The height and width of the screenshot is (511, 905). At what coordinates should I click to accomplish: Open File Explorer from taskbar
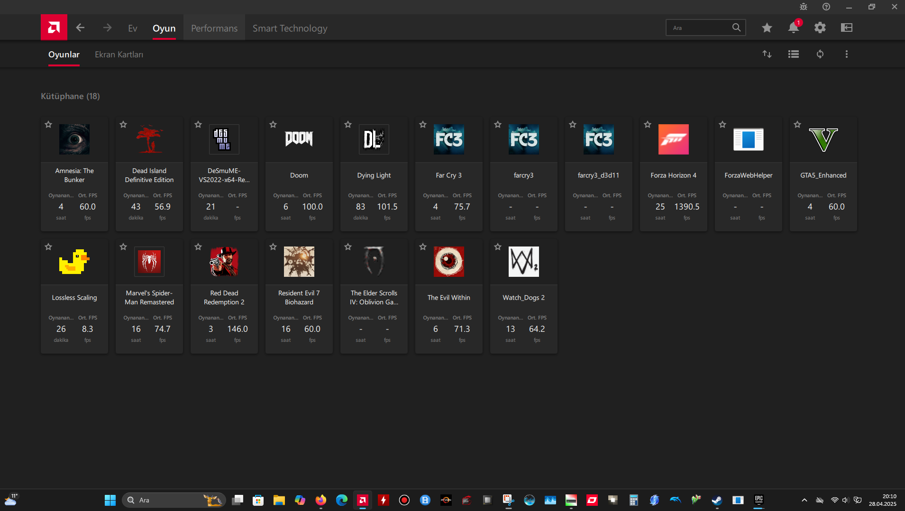click(x=279, y=500)
